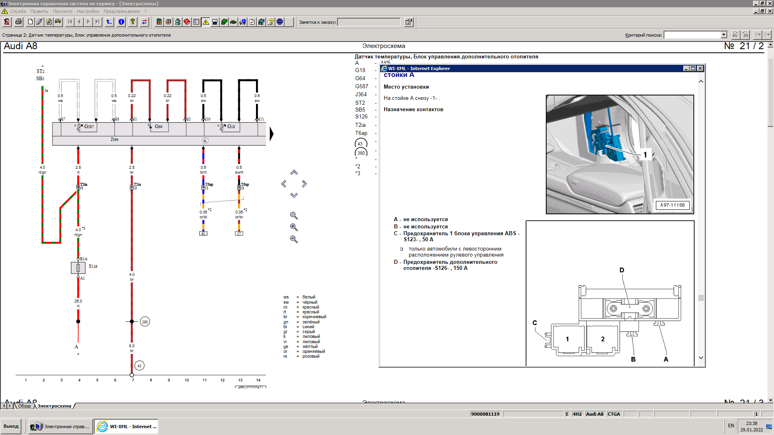Viewport: 774px width, 435px height.
Task: Click the red book toolbar icon
Action: tap(187, 22)
